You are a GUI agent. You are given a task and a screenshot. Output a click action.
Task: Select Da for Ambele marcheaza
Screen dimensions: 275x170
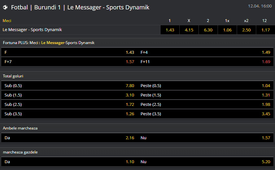point(69,138)
